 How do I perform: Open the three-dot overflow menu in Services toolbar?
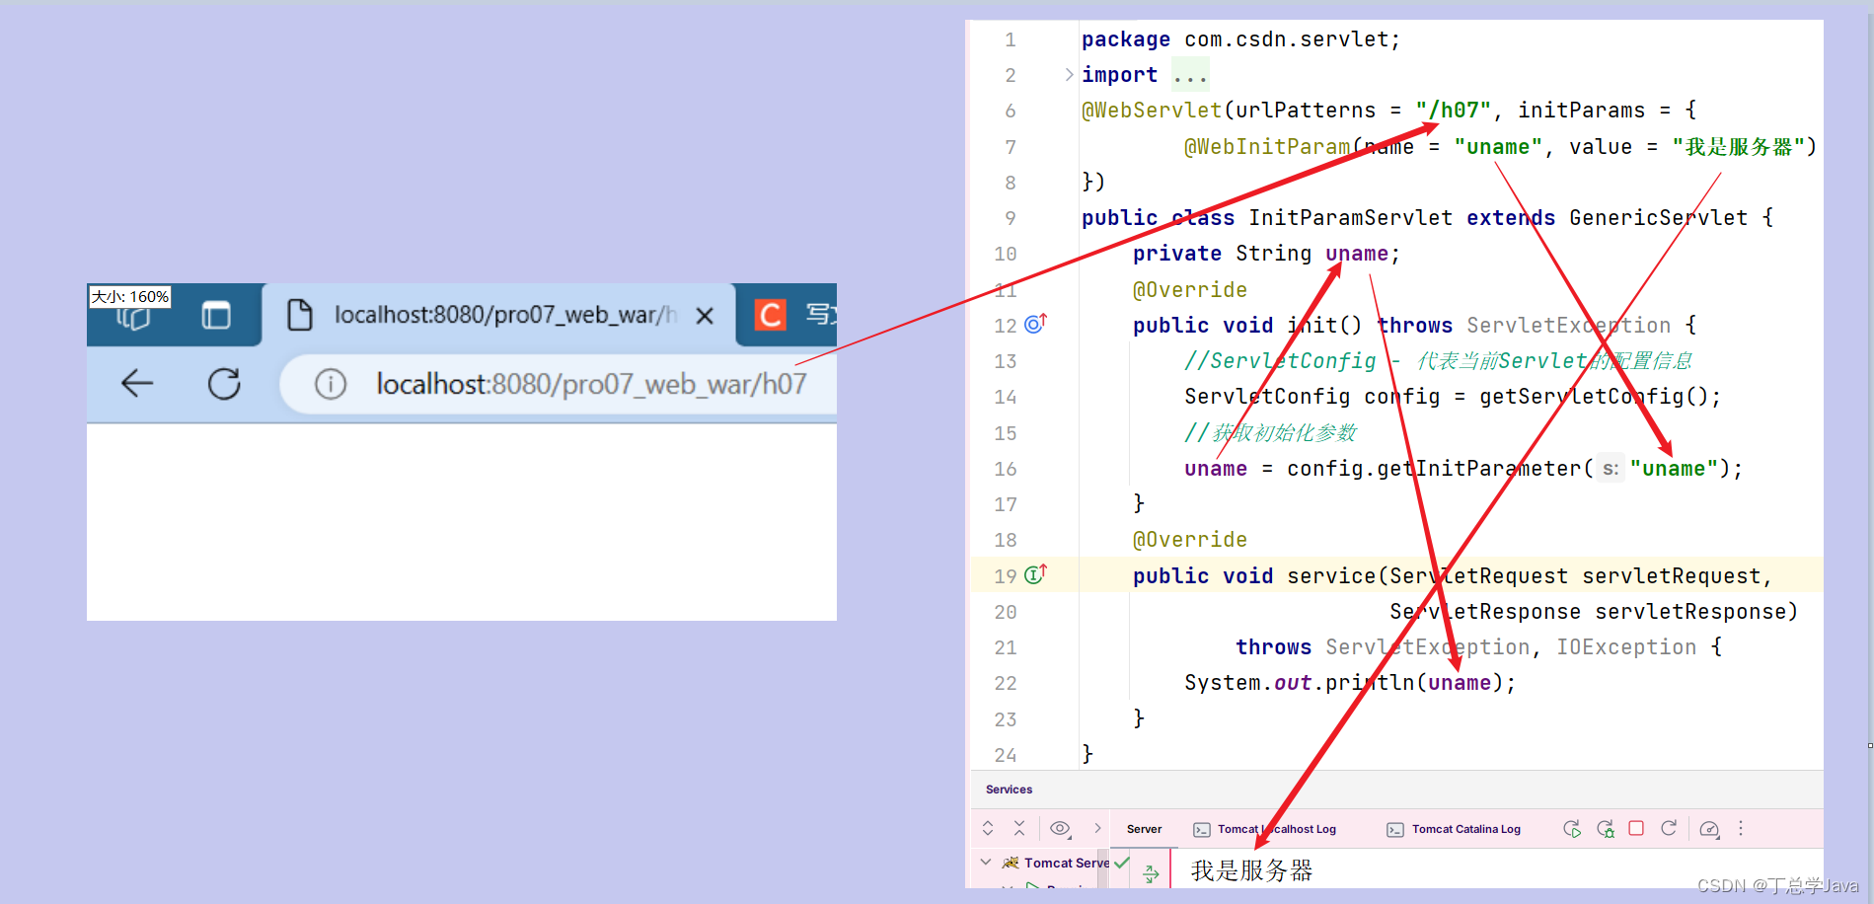[1742, 829]
